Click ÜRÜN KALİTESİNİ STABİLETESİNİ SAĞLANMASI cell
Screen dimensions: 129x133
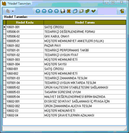[85, 87]
